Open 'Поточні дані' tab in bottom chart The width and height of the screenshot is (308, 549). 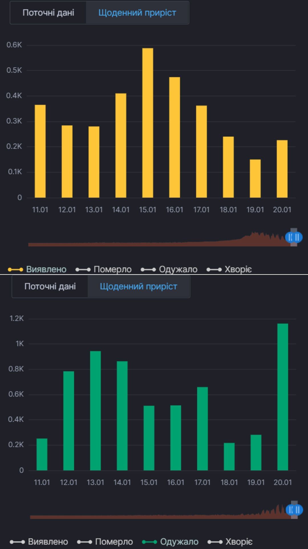pyautogui.click(x=50, y=287)
